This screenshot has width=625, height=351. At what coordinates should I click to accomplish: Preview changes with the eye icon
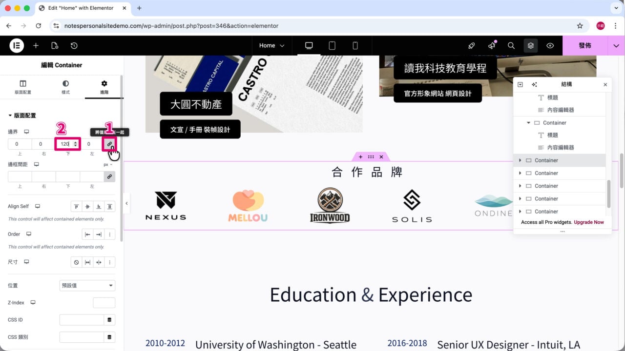point(550,45)
